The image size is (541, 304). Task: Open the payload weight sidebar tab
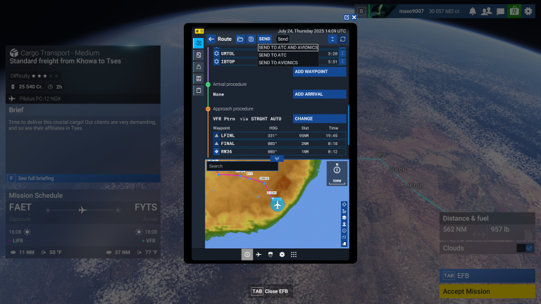coord(199,67)
